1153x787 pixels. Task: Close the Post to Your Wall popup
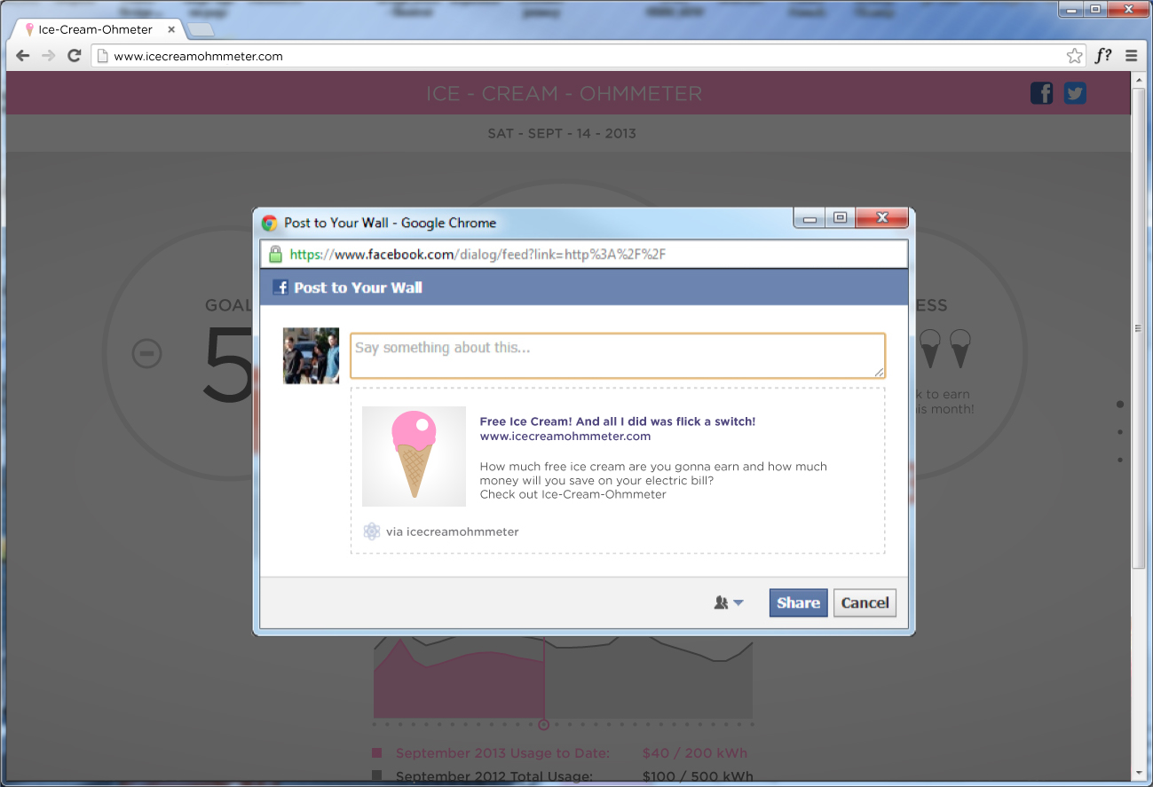pos(881,218)
